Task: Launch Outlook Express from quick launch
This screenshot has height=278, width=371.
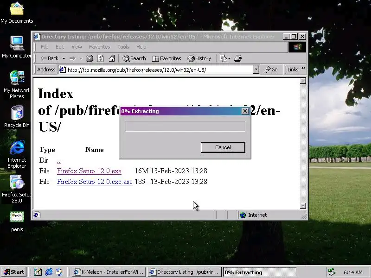Action: 60,272
